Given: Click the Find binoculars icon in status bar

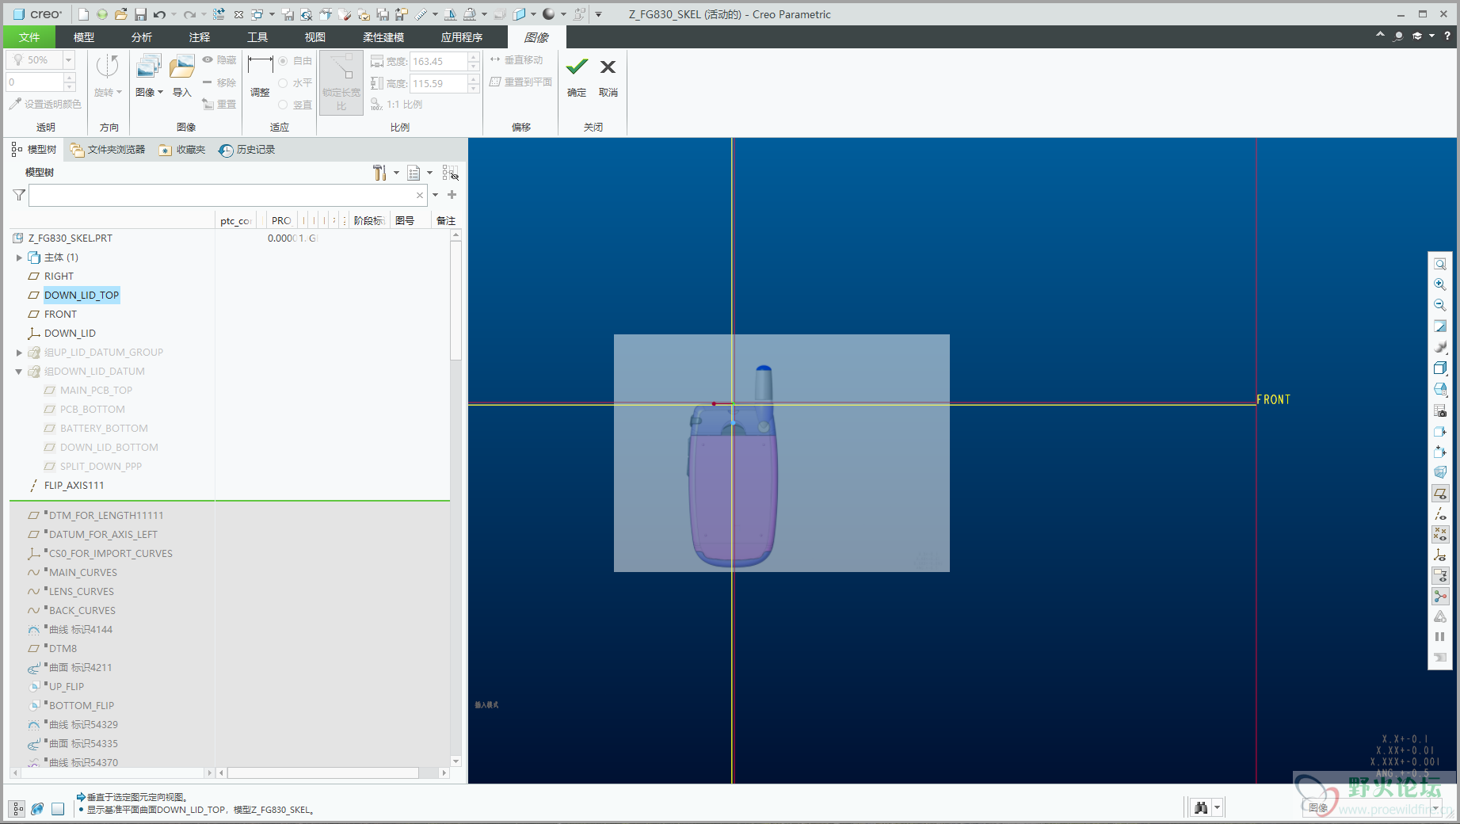Looking at the screenshot, I should [x=1202, y=807].
